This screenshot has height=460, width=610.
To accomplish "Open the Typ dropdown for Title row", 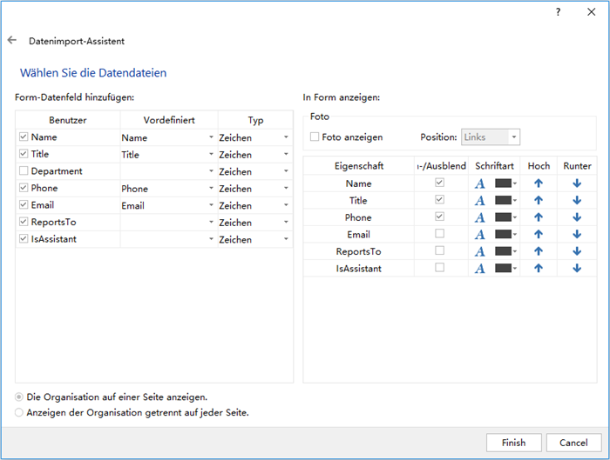I will [x=285, y=155].
